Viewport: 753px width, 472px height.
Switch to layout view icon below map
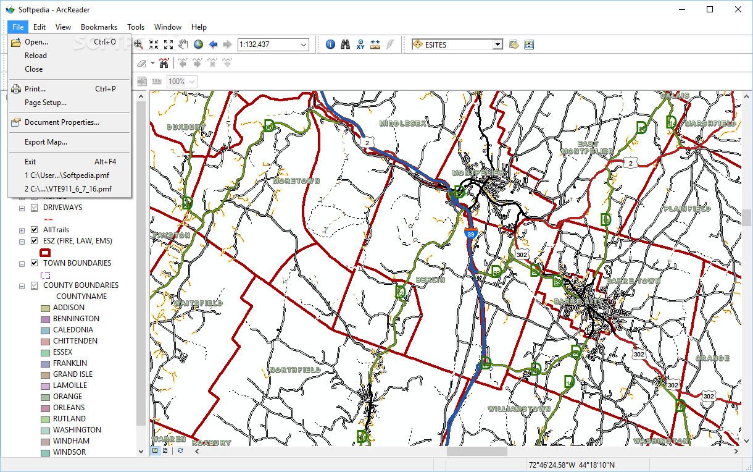click(x=165, y=451)
